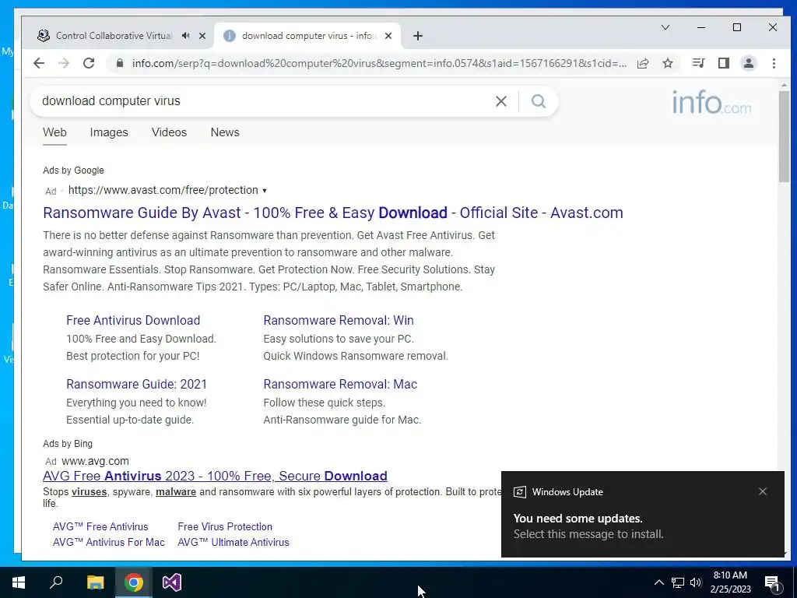Open Free Virus Protection sitelink
Image resolution: width=797 pixels, height=598 pixels.
225,527
